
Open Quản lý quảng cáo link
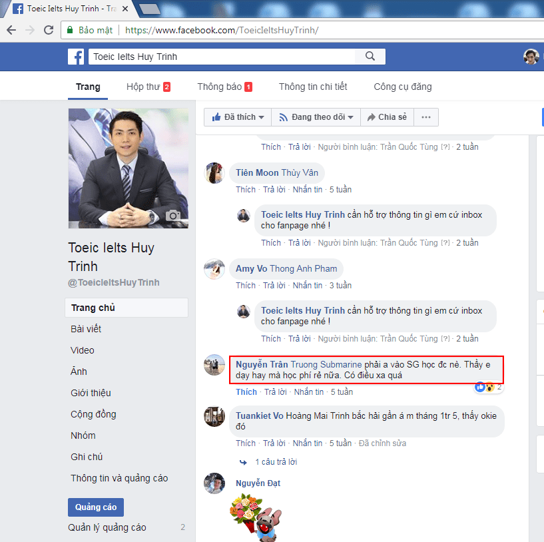(107, 527)
